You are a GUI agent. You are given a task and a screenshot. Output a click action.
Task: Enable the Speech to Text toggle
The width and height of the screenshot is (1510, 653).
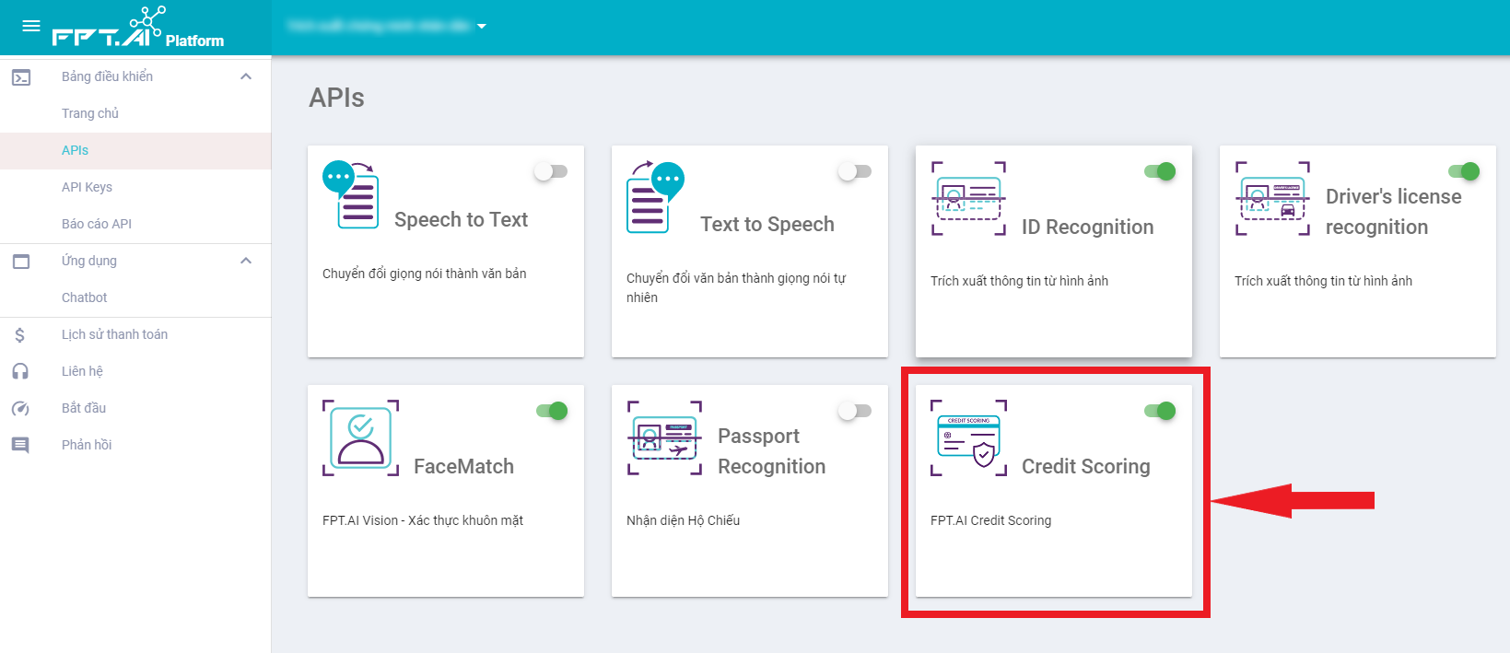click(551, 171)
